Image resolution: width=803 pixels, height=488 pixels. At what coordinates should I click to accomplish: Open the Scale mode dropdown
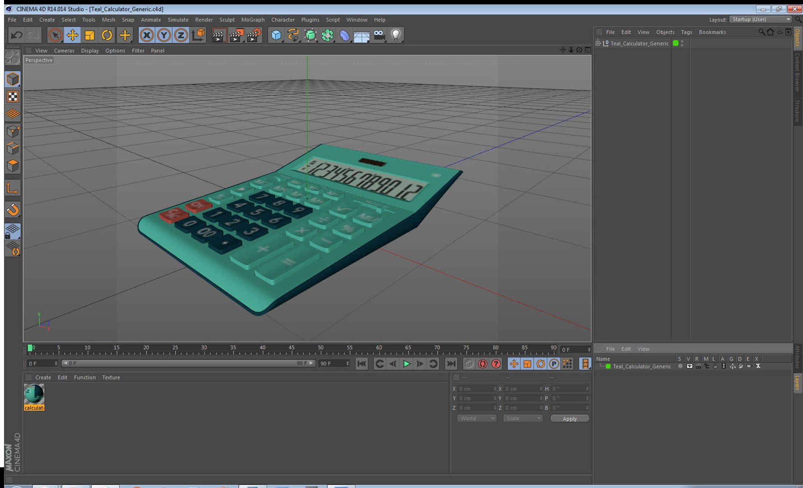click(523, 418)
